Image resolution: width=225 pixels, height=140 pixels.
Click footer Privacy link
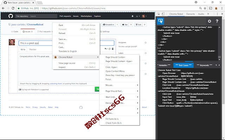tap(35, 107)
